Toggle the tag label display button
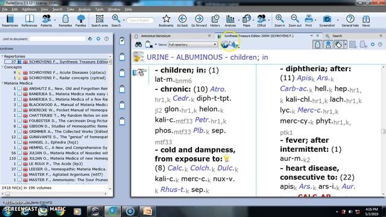The image size is (386, 217). (339, 45)
